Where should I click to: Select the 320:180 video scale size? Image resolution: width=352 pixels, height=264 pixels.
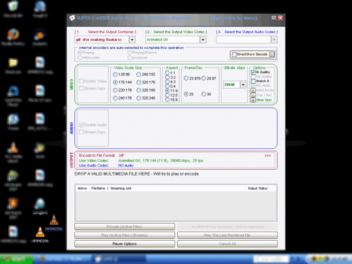click(x=139, y=90)
